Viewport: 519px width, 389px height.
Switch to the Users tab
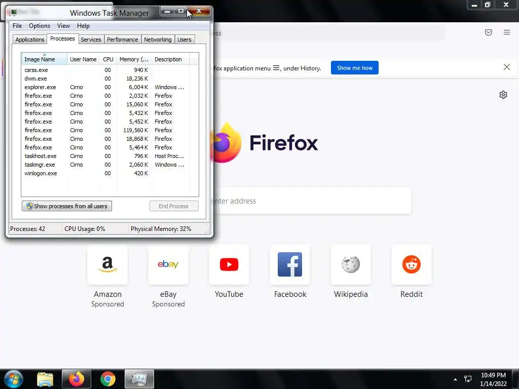184,40
